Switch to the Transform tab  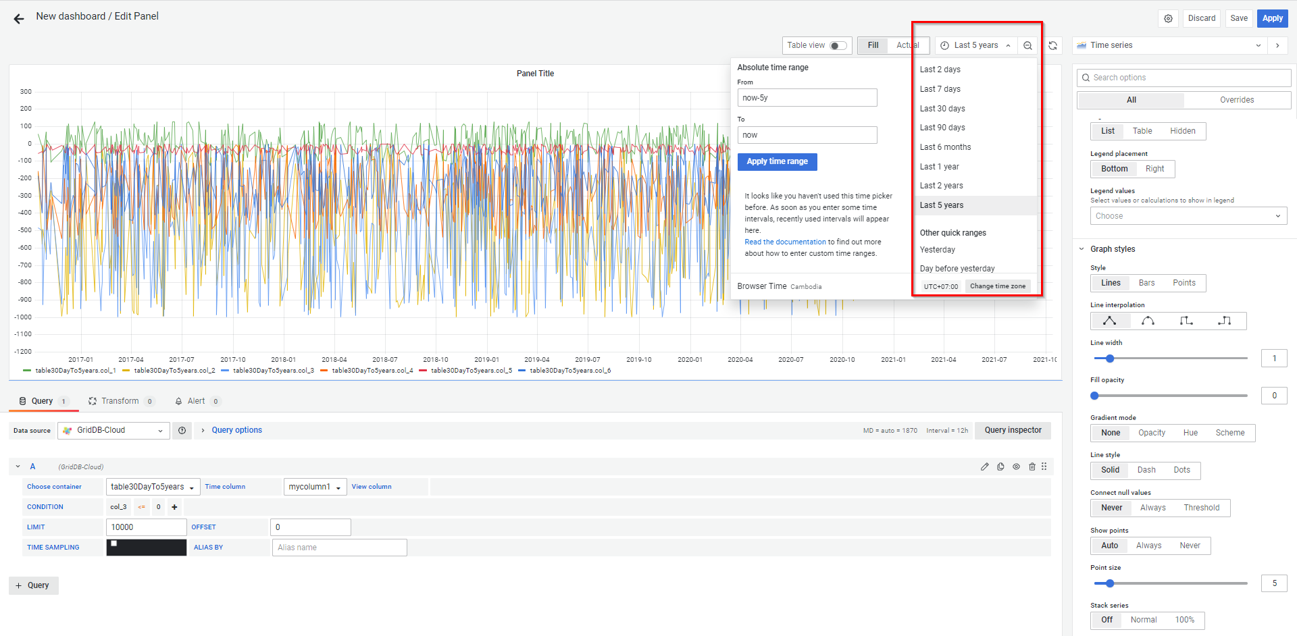point(120,401)
